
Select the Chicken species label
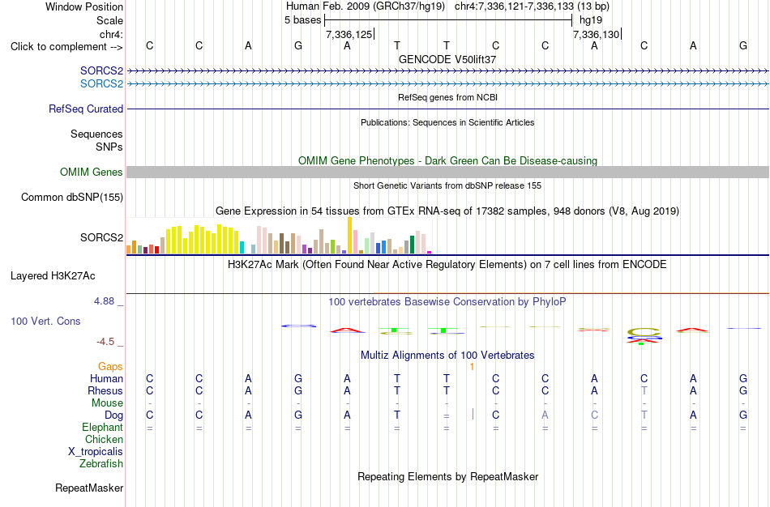[x=104, y=439]
